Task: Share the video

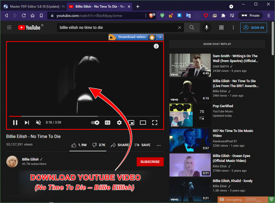Action: [120, 145]
